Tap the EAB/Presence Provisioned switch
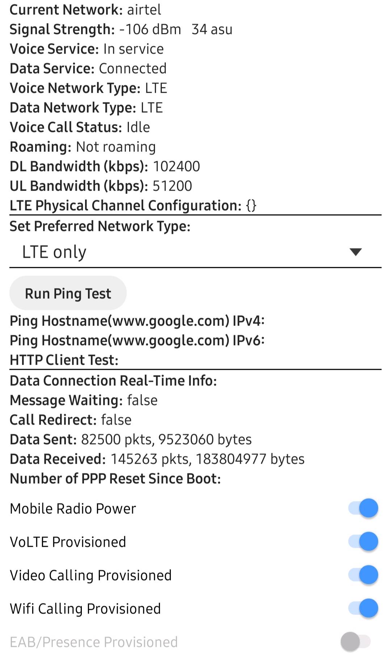This screenshot has height=657, width=391. click(x=356, y=642)
